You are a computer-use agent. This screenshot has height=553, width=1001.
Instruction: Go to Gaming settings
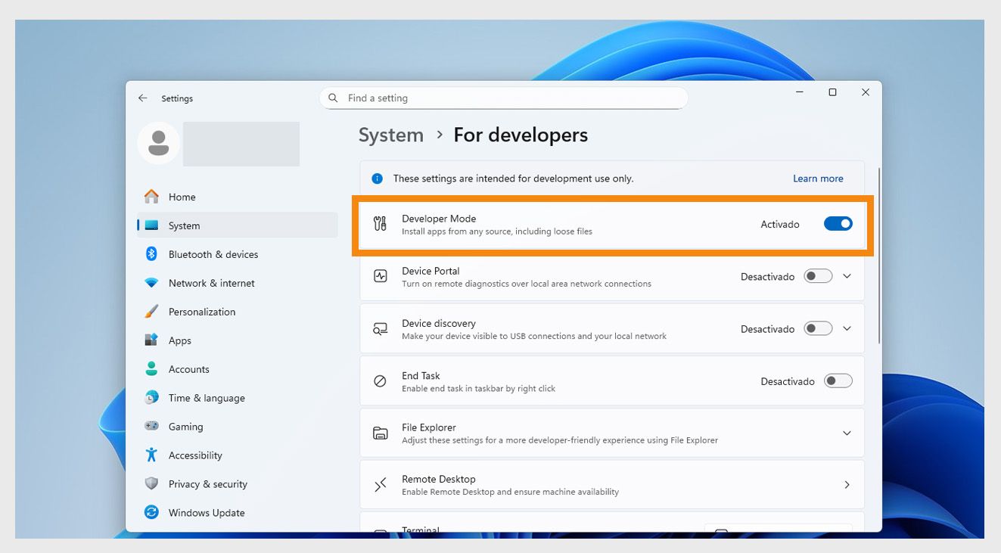tap(238, 427)
